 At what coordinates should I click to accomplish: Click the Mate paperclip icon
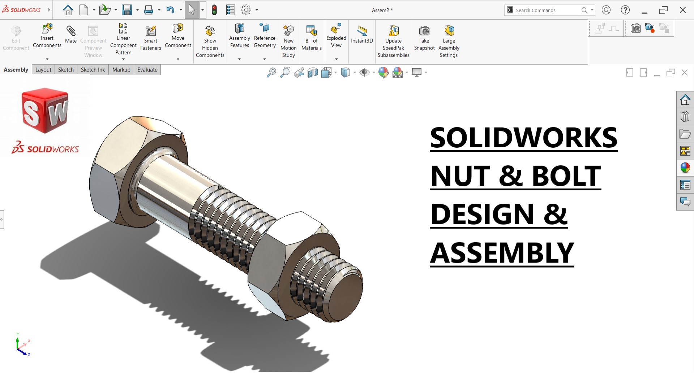(71, 31)
